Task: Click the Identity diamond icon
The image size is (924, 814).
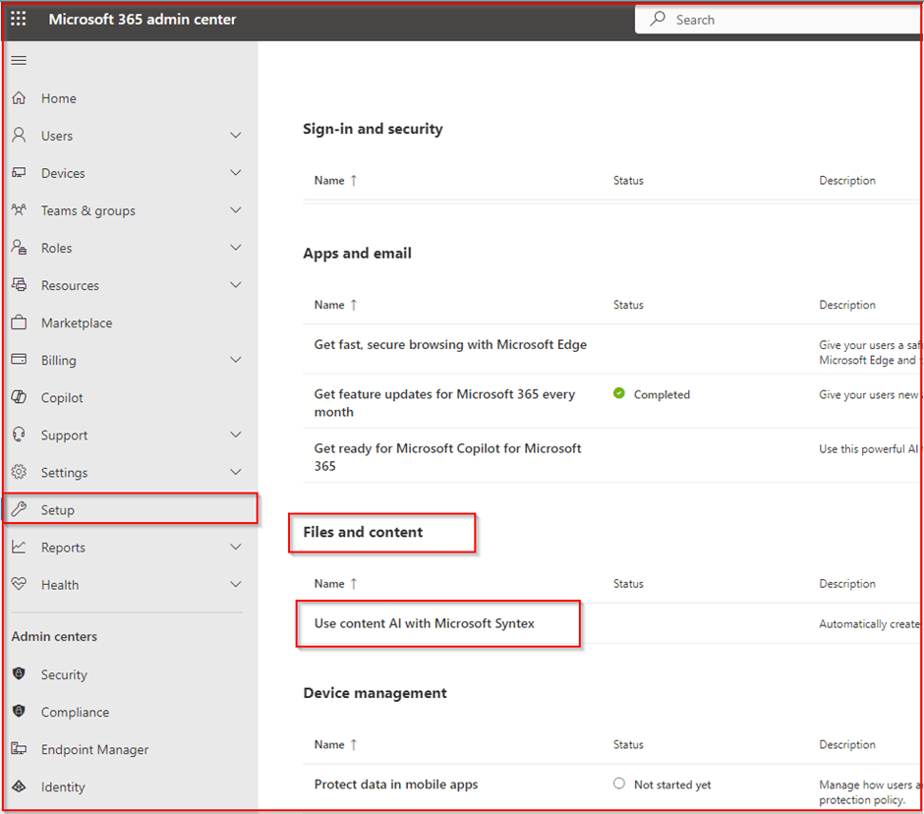Action: pyautogui.click(x=19, y=787)
